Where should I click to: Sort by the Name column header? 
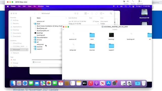(x=39, y=18)
